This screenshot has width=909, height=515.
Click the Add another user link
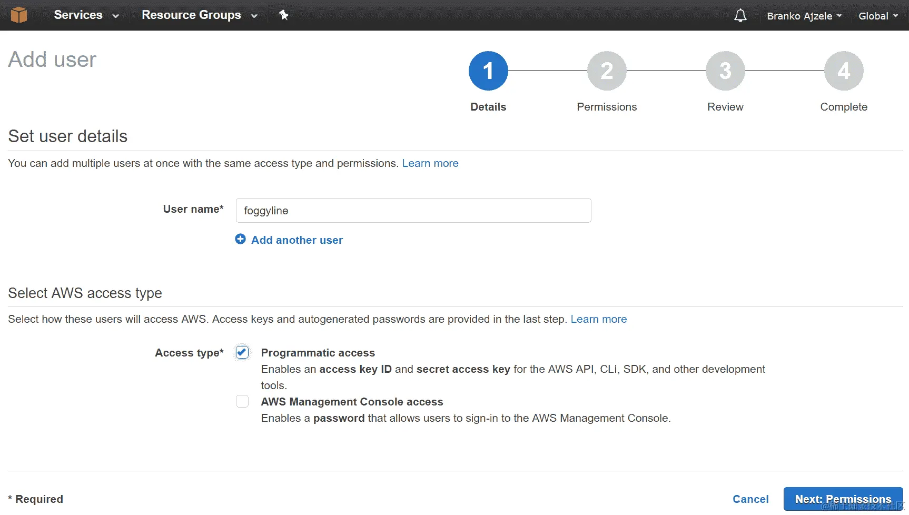pos(297,240)
